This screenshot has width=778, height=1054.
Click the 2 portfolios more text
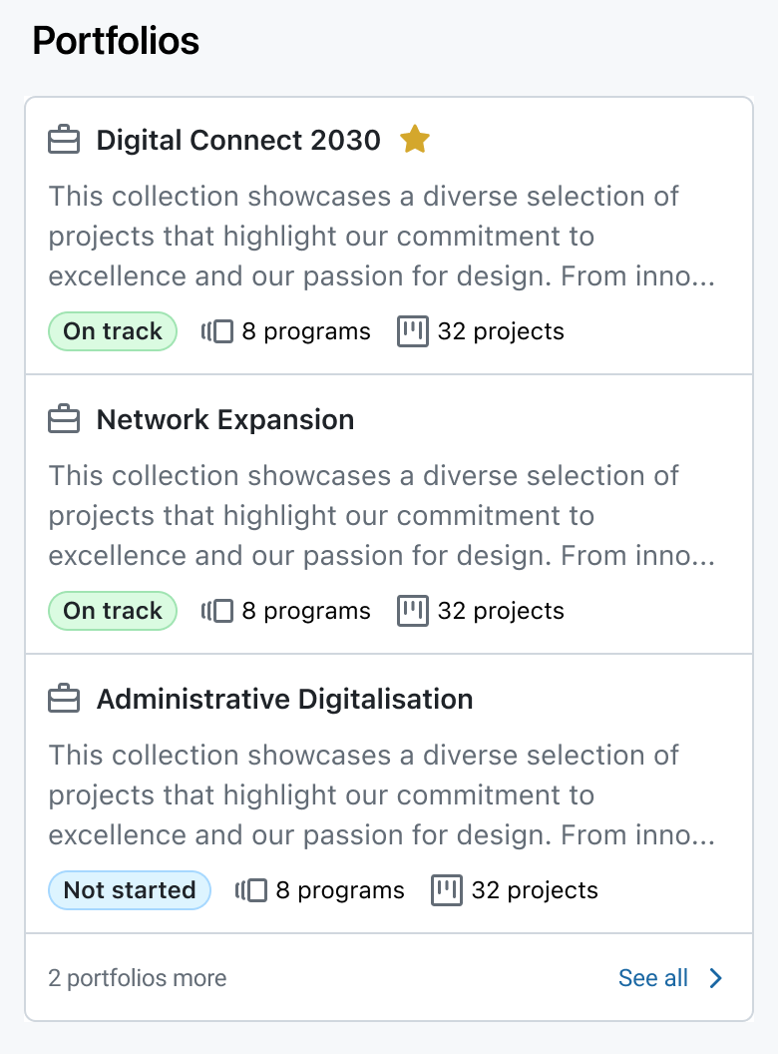pyautogui.click(x=137, y=978)
